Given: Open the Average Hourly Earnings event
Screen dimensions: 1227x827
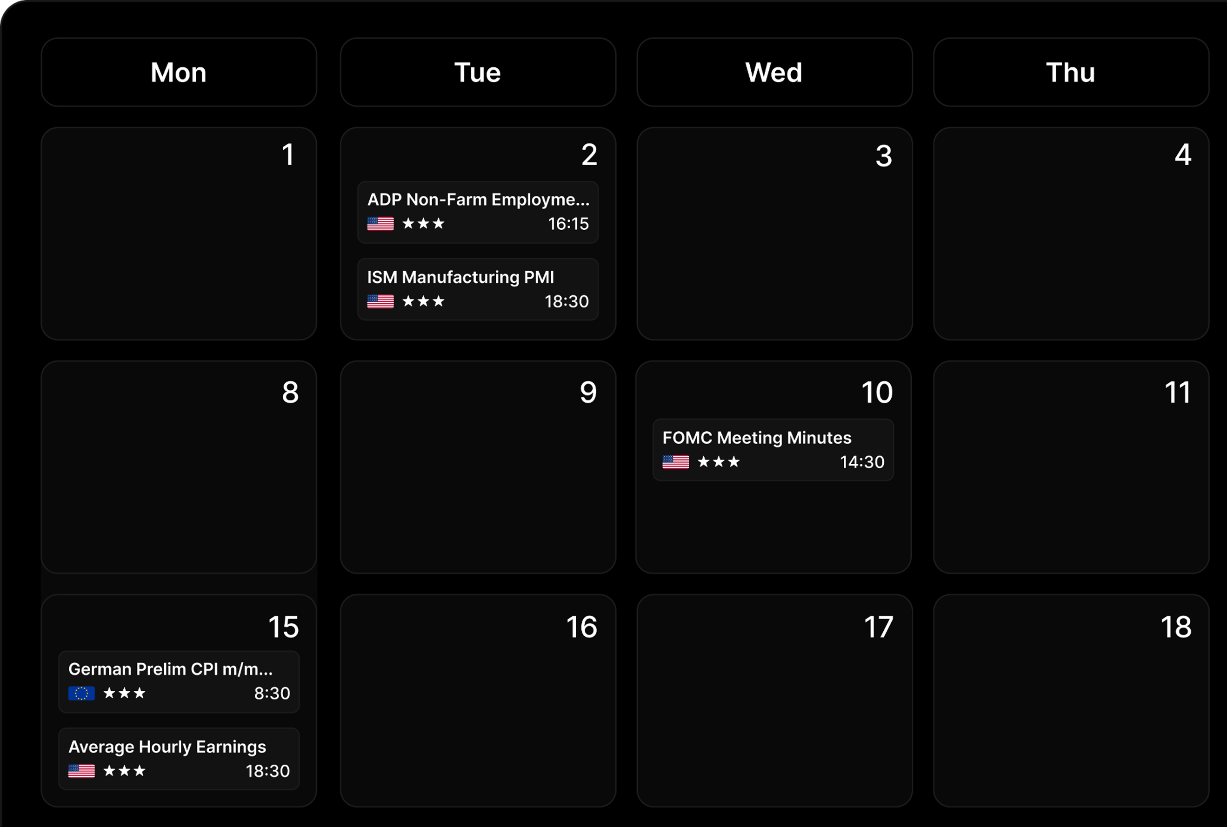Looking at the screenshot, I should point(179,747).
